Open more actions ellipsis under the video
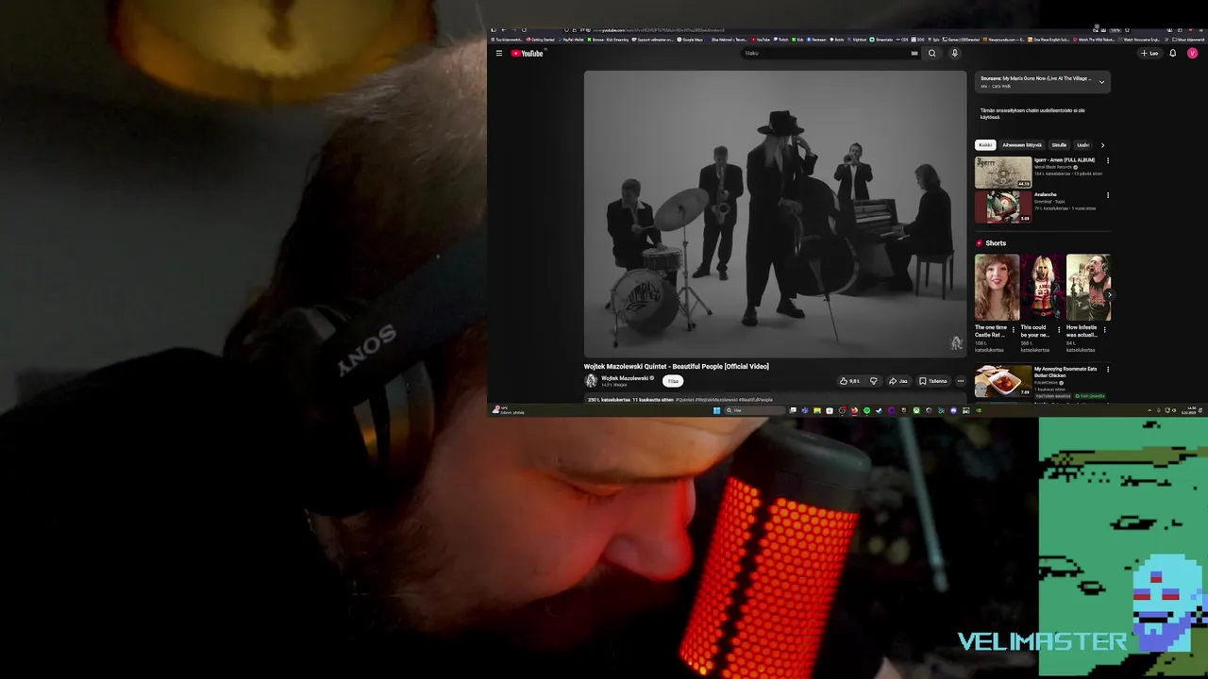1208x679 pixels. click(961, 381)
